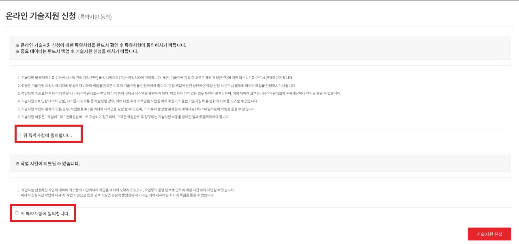Click term 4 mentioning 10배를 초과할 수 없습니다

click(x=138, y=101)
